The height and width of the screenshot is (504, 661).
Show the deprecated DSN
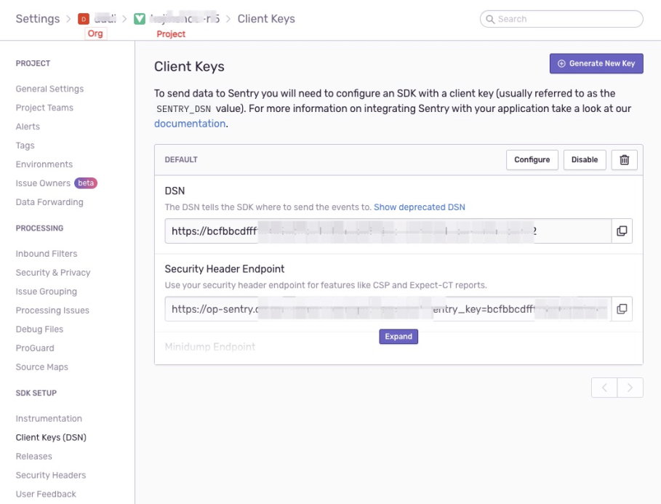point(420,207)
